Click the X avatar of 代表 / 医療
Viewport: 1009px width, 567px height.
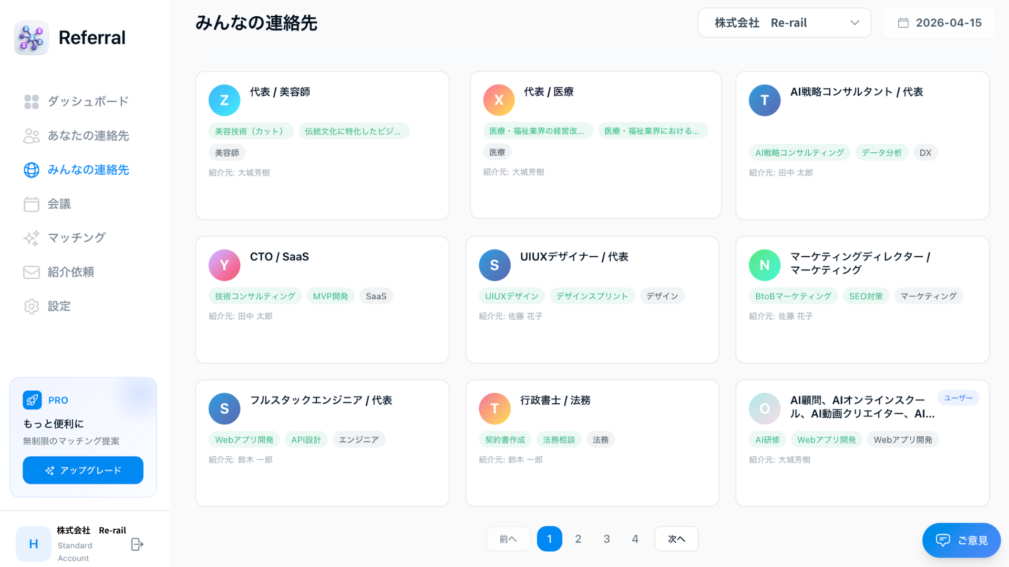(x=499, y=100)
